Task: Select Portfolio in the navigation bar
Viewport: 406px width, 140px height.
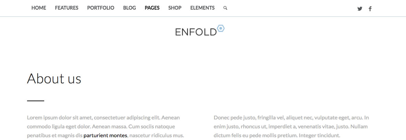Action: [x=101, y=8]
